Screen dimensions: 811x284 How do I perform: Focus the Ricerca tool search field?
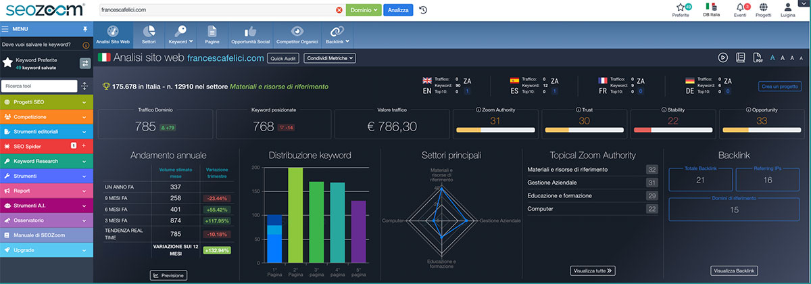39,86
